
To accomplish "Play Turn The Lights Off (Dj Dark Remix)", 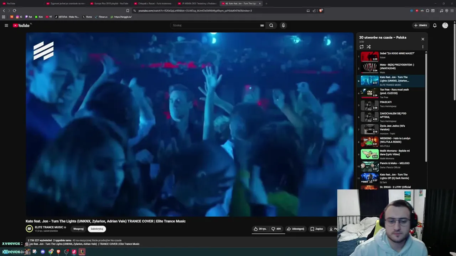I will pos(391,178).
